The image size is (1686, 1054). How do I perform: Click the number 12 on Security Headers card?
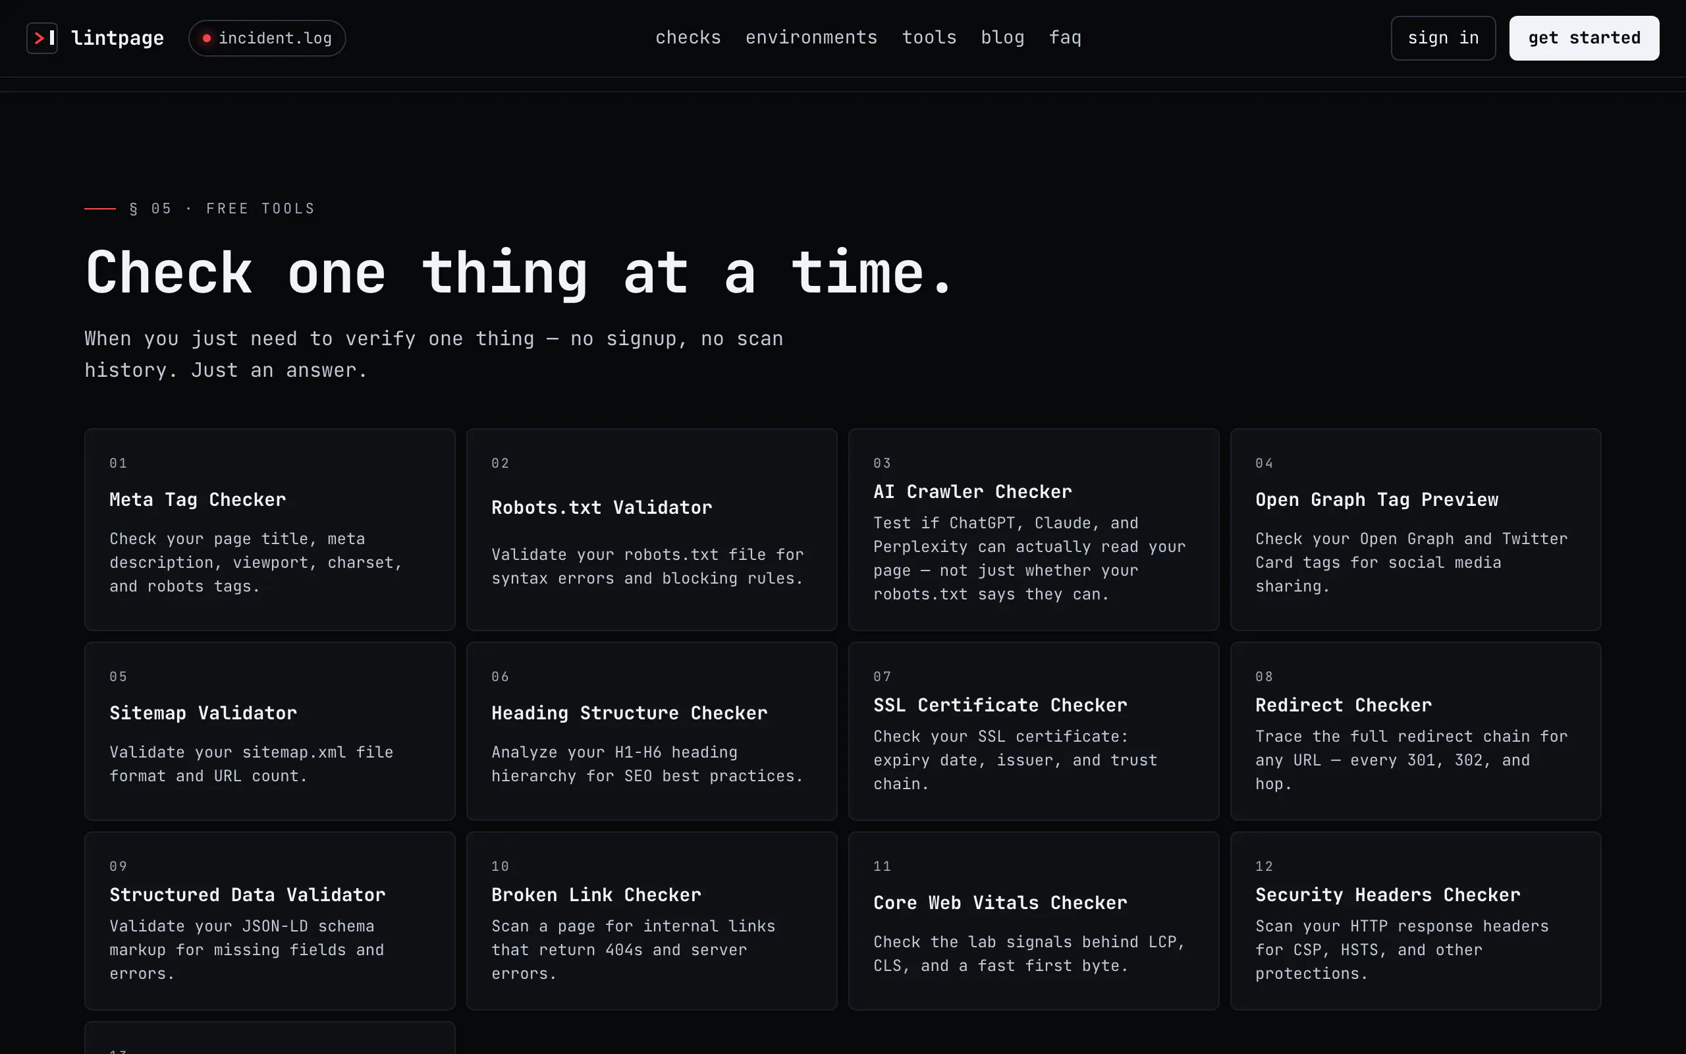pyautogui.click(x=1264, y=866)
